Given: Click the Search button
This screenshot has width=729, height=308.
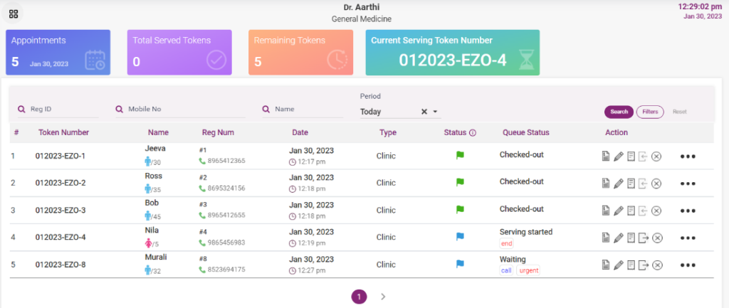Looking at the screenshot, I should point(619,112).
